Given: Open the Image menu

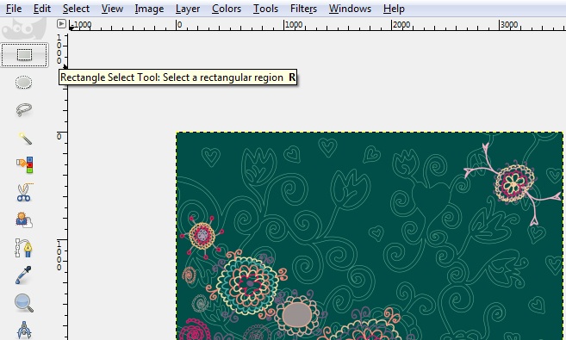Looking at the screenshot, I should tap(149, 9).
